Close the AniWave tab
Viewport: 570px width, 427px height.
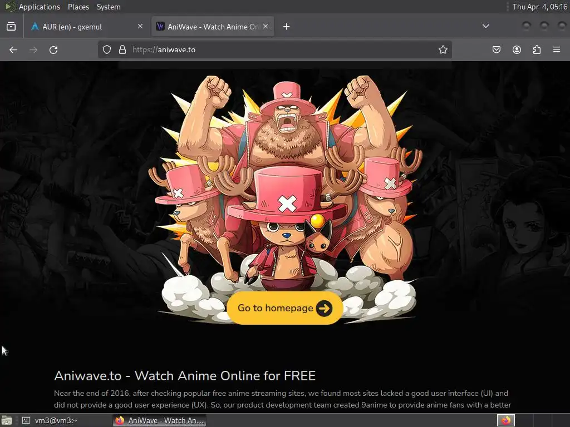[x=266, y=26]
